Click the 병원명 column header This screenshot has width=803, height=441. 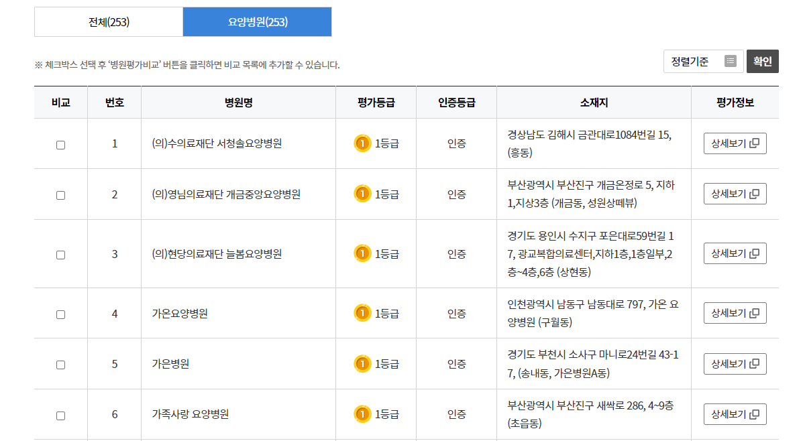(x=239, y=103)
